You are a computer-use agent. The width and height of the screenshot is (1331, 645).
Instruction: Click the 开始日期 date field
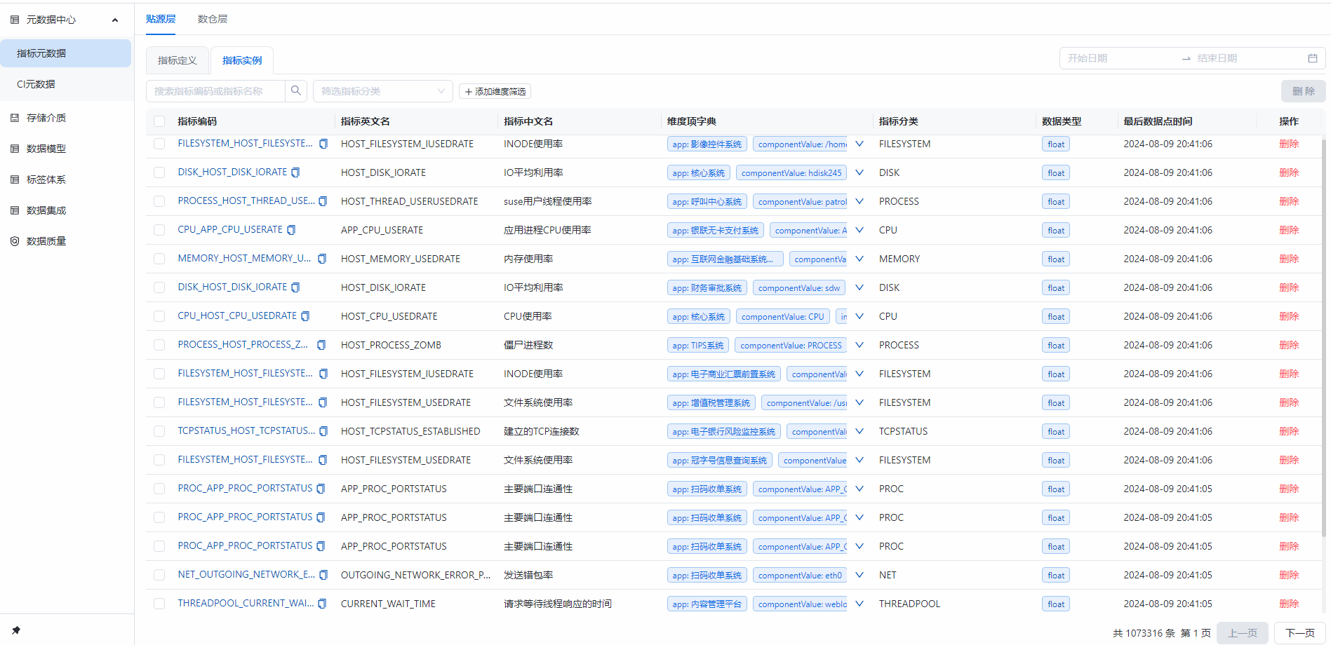coord(1119,58)
